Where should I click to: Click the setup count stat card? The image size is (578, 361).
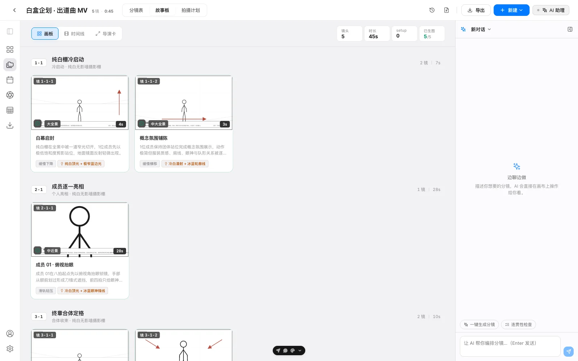pos(405,34)
